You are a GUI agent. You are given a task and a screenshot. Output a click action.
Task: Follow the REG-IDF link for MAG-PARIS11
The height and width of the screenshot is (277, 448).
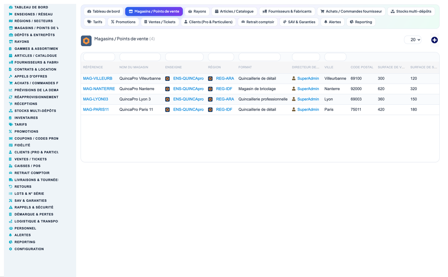(224, 110)
